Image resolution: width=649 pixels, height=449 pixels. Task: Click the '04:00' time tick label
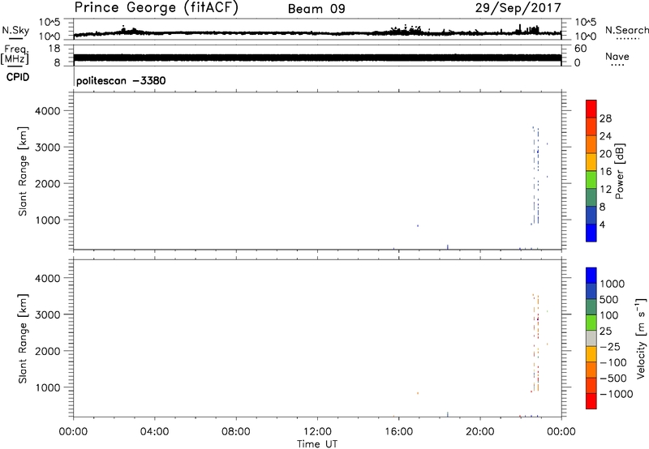point(154,432)
